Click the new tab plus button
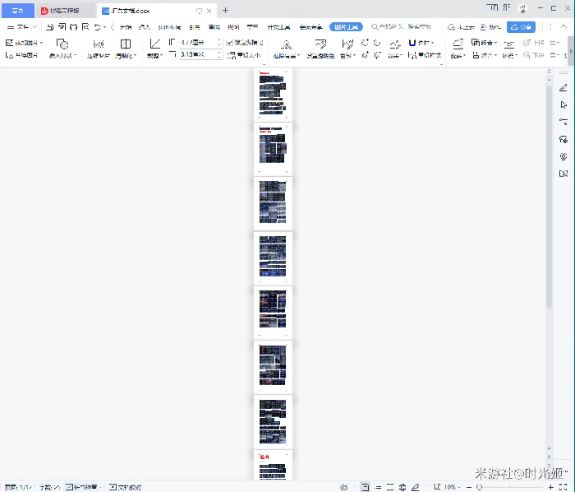The height and width of the screenshot is (492, 575). pos(225,11)
